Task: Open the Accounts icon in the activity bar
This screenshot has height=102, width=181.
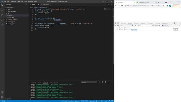Action: point(2,92)
